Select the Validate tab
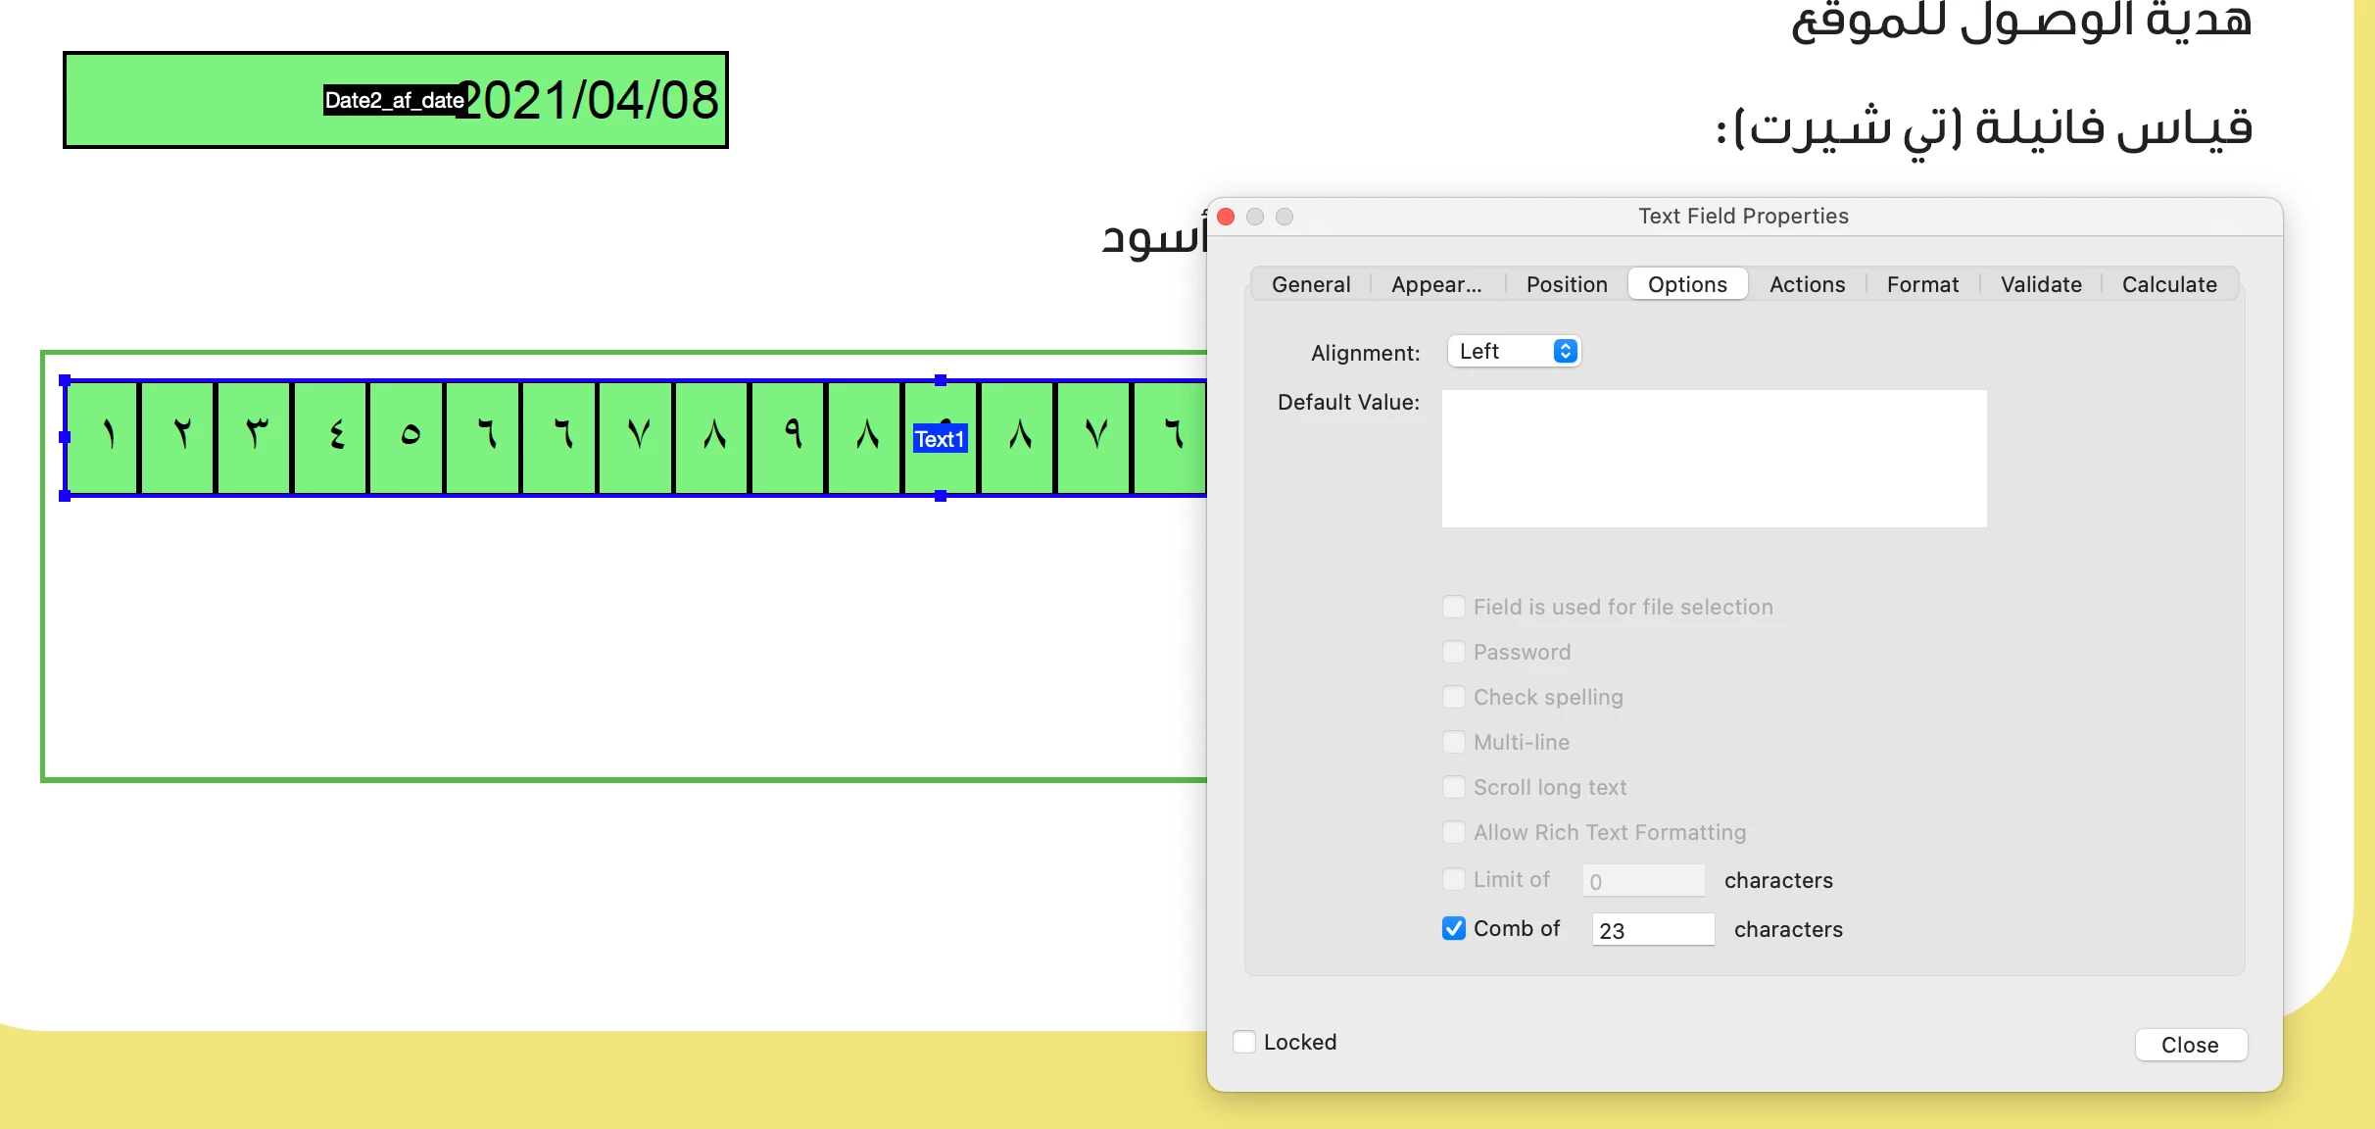 pyautogui.click(x=2041, y=284)
